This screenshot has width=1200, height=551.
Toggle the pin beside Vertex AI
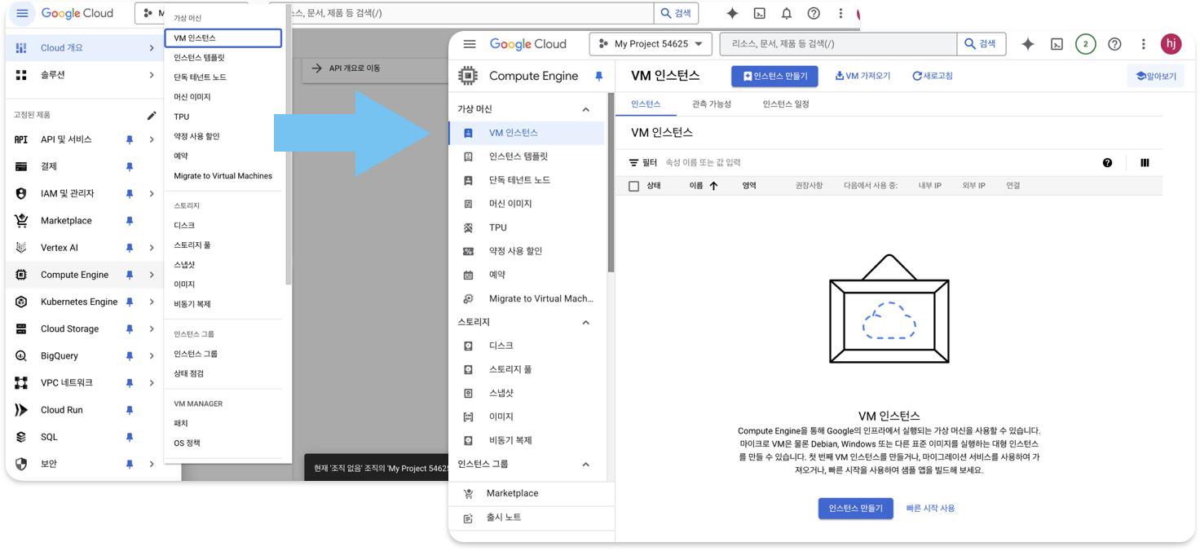[x=129, y=248]
